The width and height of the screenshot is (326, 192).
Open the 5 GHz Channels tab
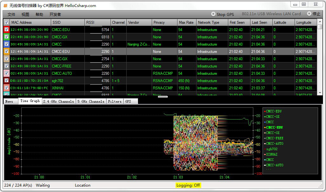(x=91, y=101)
